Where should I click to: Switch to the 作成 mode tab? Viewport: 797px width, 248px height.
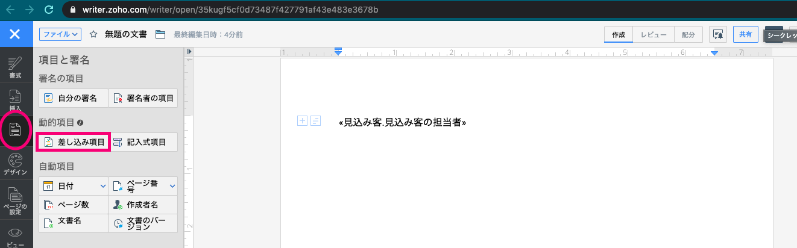619,35
